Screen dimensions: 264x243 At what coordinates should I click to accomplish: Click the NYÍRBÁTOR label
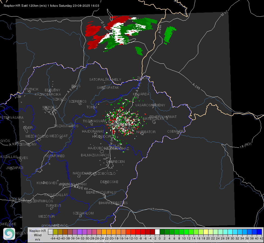pos(146,132)
